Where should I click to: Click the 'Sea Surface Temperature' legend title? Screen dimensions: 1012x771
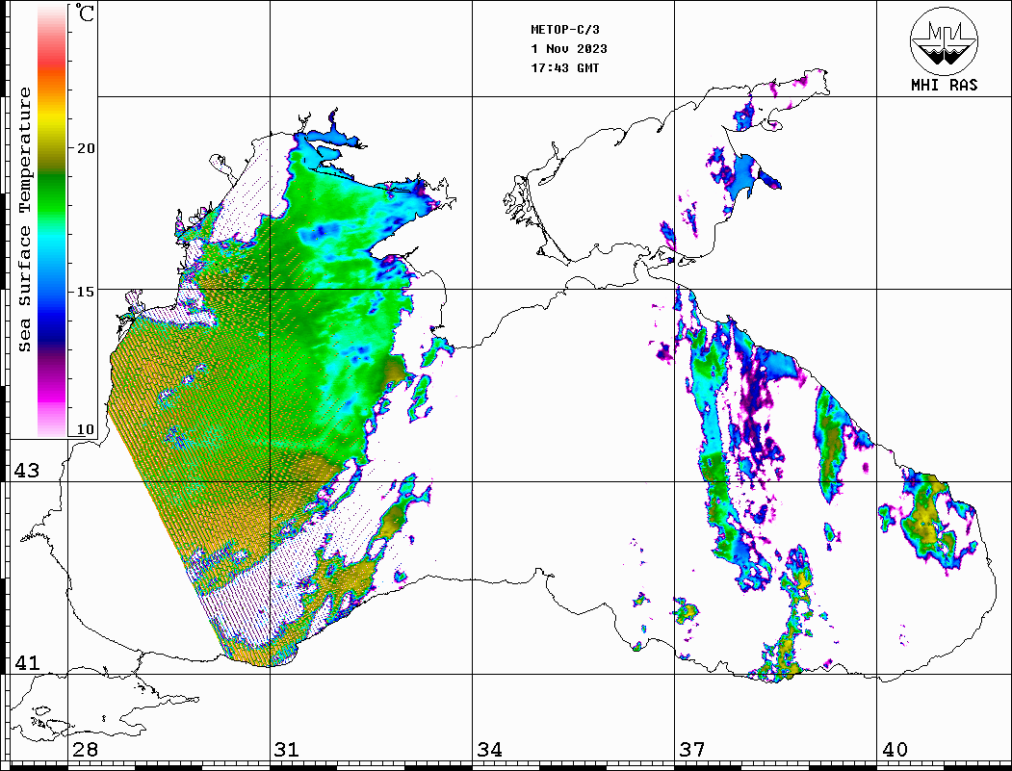coord(24,219)
